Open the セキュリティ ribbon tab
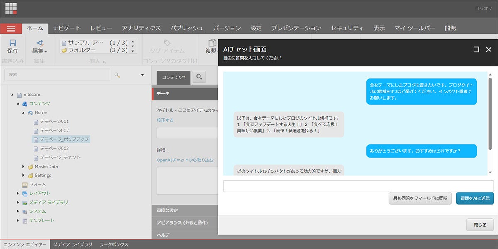The height and width of the screenshot is (249, 498). (x=347, y=28)
